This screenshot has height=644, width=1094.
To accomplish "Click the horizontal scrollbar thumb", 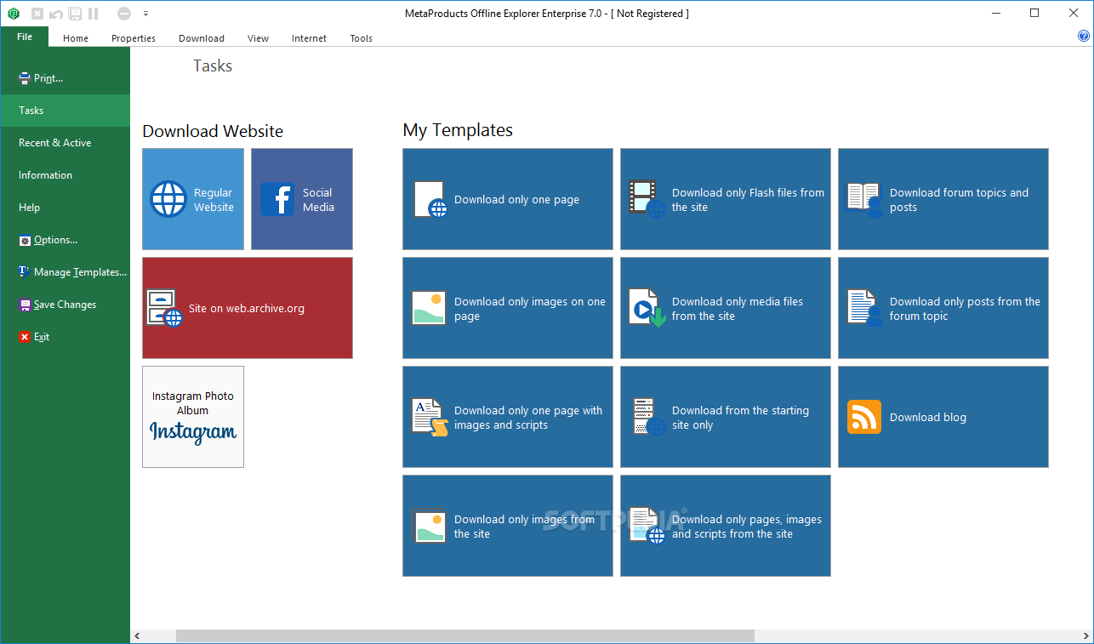I will point(465,636).
